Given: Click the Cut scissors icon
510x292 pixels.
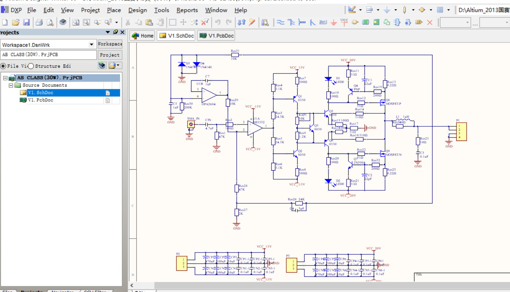Looking at the screenshot, I should pyautogui.click(x=128, y=22).
